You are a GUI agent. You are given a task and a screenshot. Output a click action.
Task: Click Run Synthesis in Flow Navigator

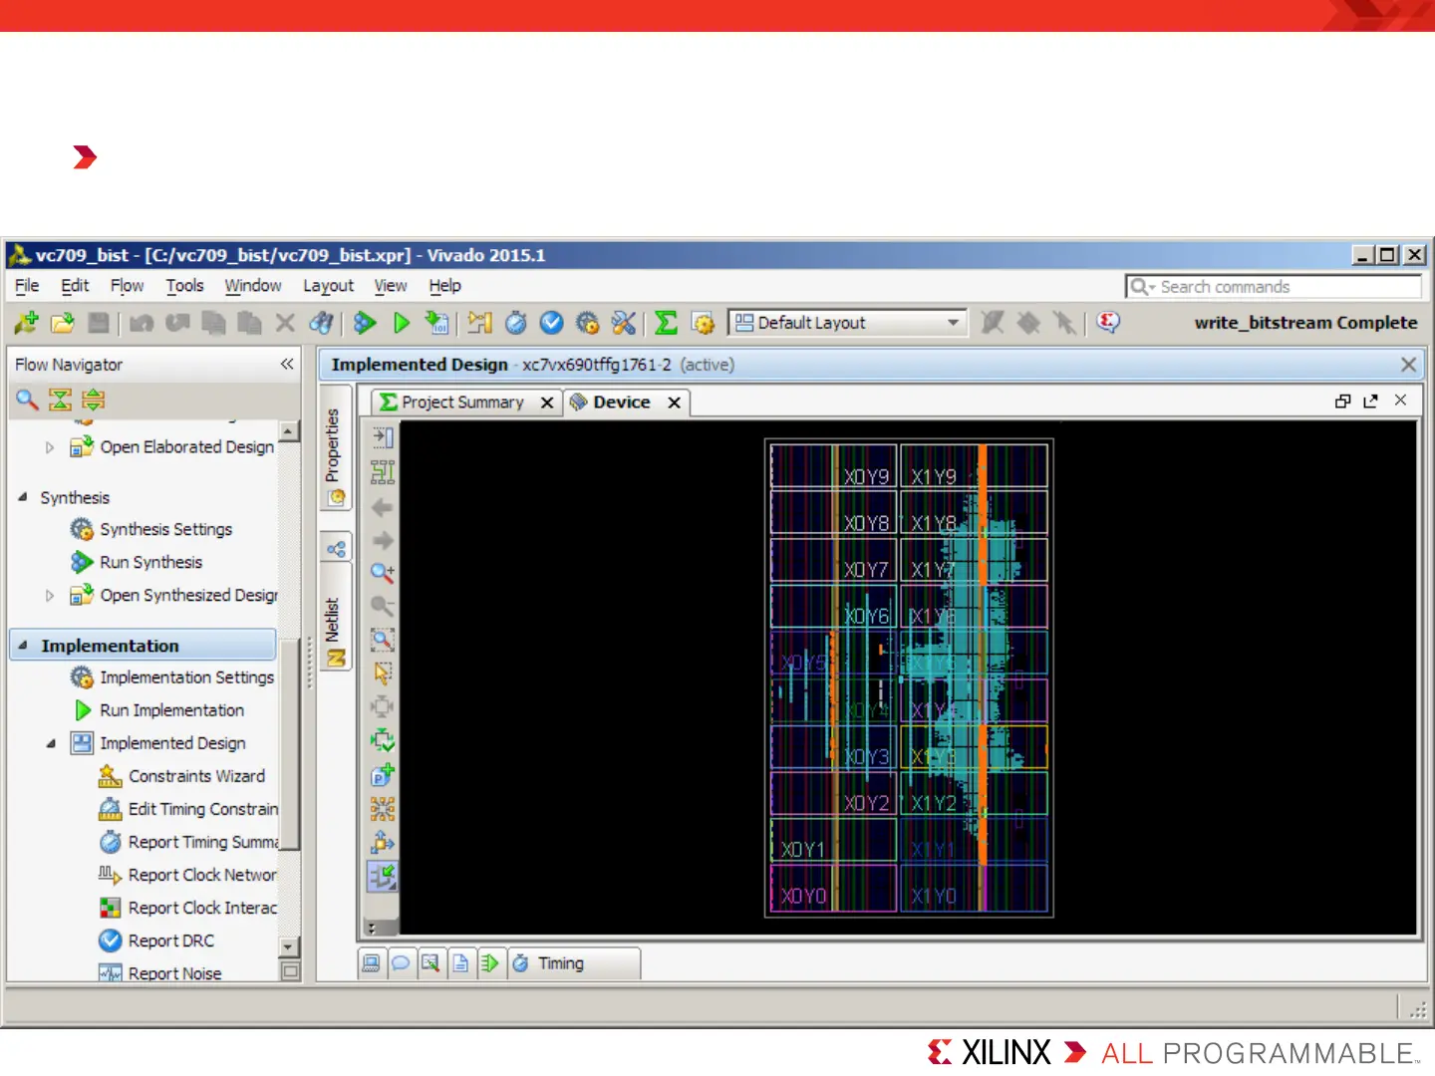point(150,563)
